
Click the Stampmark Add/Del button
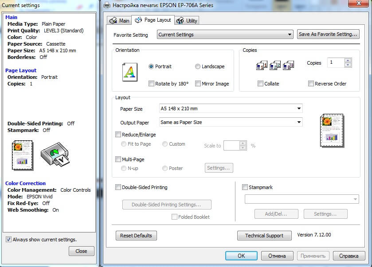(276, 214)
